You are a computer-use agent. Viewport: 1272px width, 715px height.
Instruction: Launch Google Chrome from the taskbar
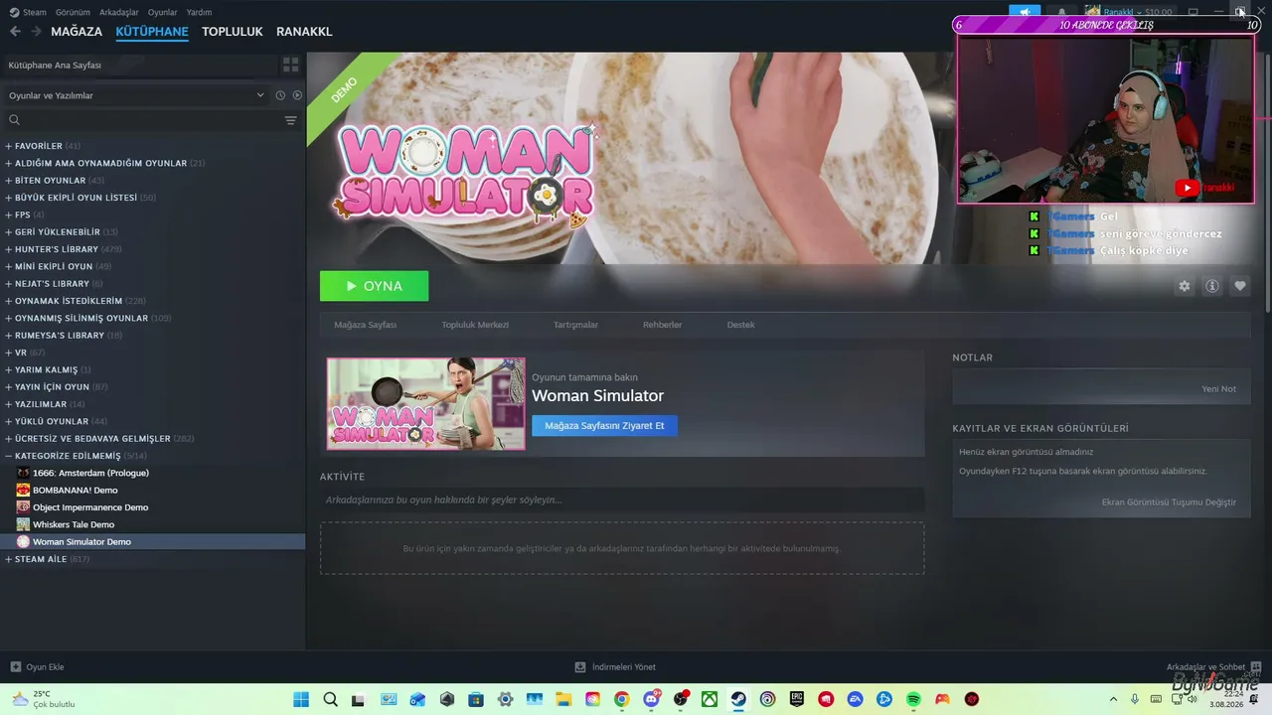pos(621,699)
